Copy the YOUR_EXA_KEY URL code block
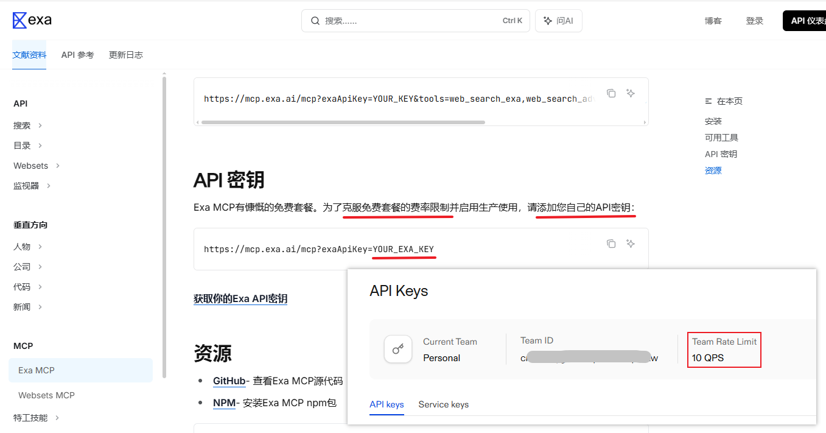 tap(611, 244)
